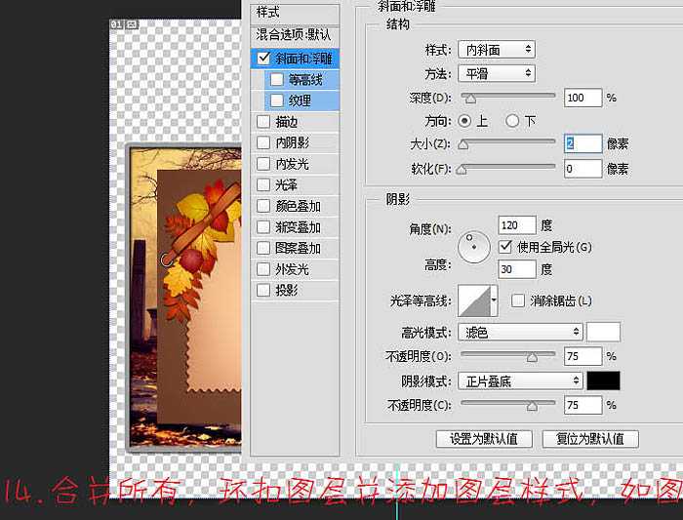The image size is (683, 520).
Task: Tick the 内阴影 style checkbox
Action: [x=263, y=142]
